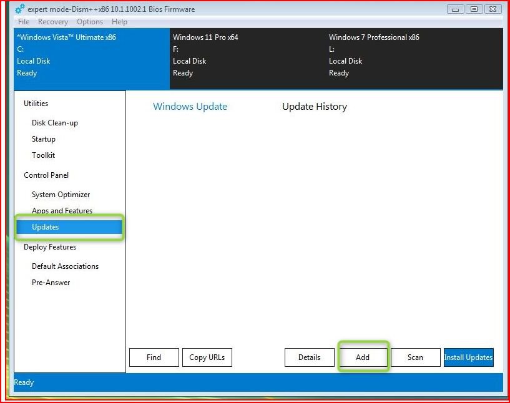The image size is (510, 403).
Task: Click the Scan button
Action: point(415,357)
